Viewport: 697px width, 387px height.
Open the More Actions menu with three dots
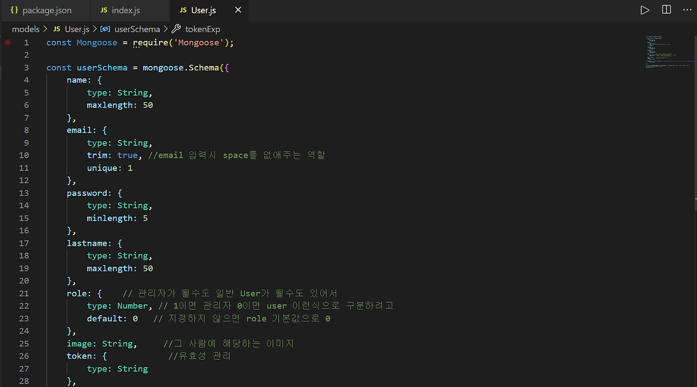687,9
